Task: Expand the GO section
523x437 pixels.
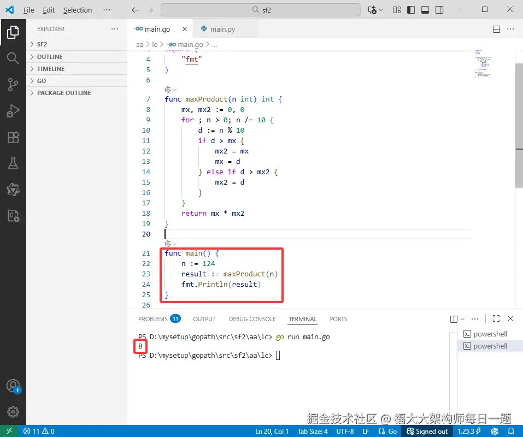Action: (77, 81)
